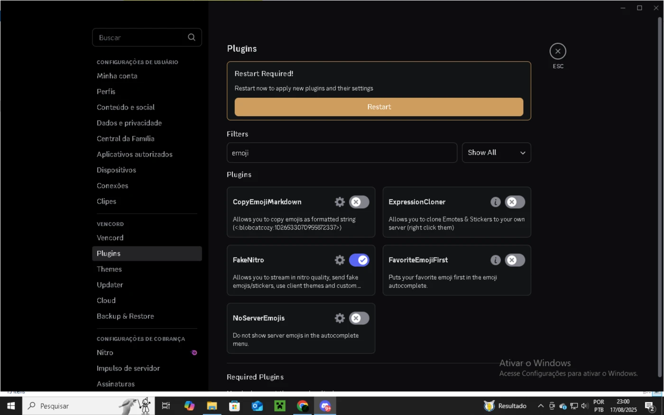The height and width of the screenshot is (415, 664).
Task: Open Windows Start menu
Action: (x=11, y=406)
